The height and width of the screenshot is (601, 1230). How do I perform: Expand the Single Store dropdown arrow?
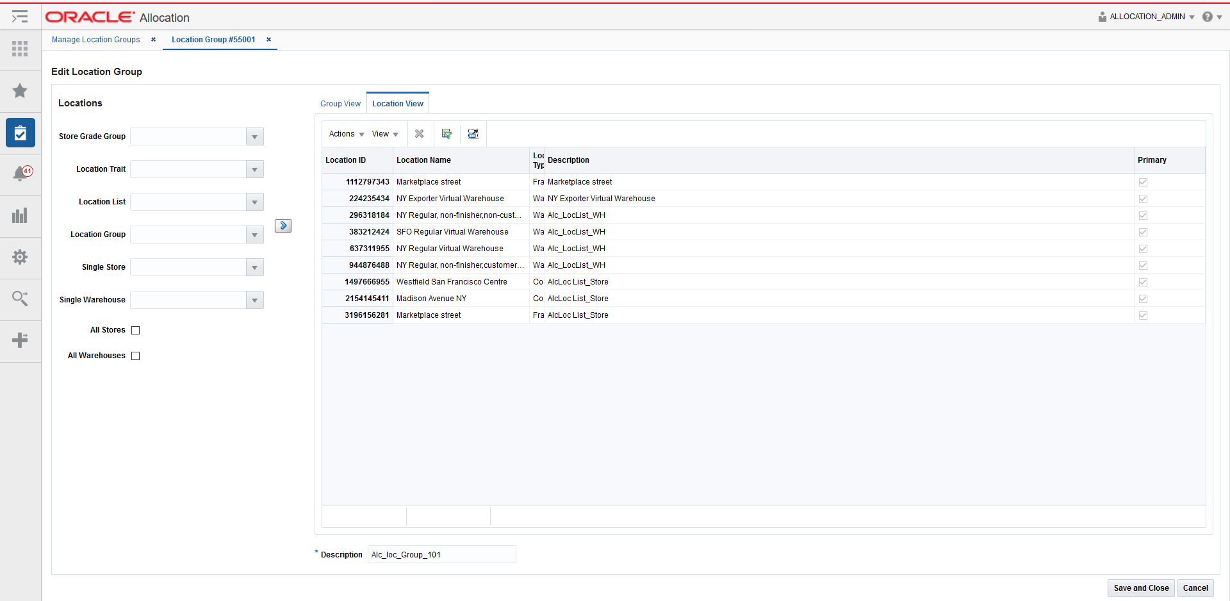255,267
